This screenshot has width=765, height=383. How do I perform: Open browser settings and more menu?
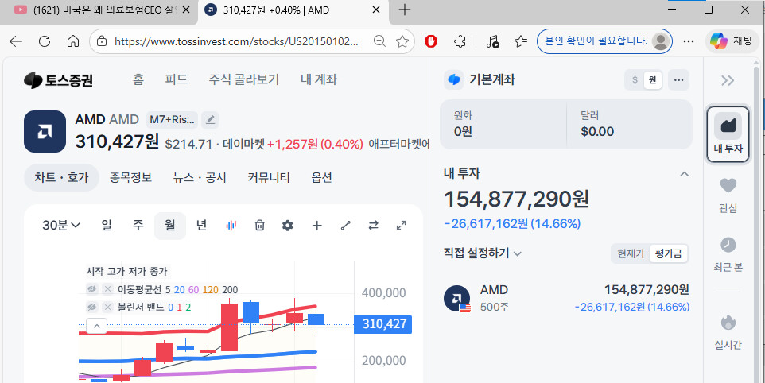coord(689,41)
